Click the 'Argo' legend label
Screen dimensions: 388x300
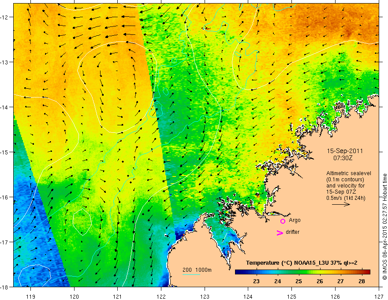pyautogui.click(x=295, y=220)
